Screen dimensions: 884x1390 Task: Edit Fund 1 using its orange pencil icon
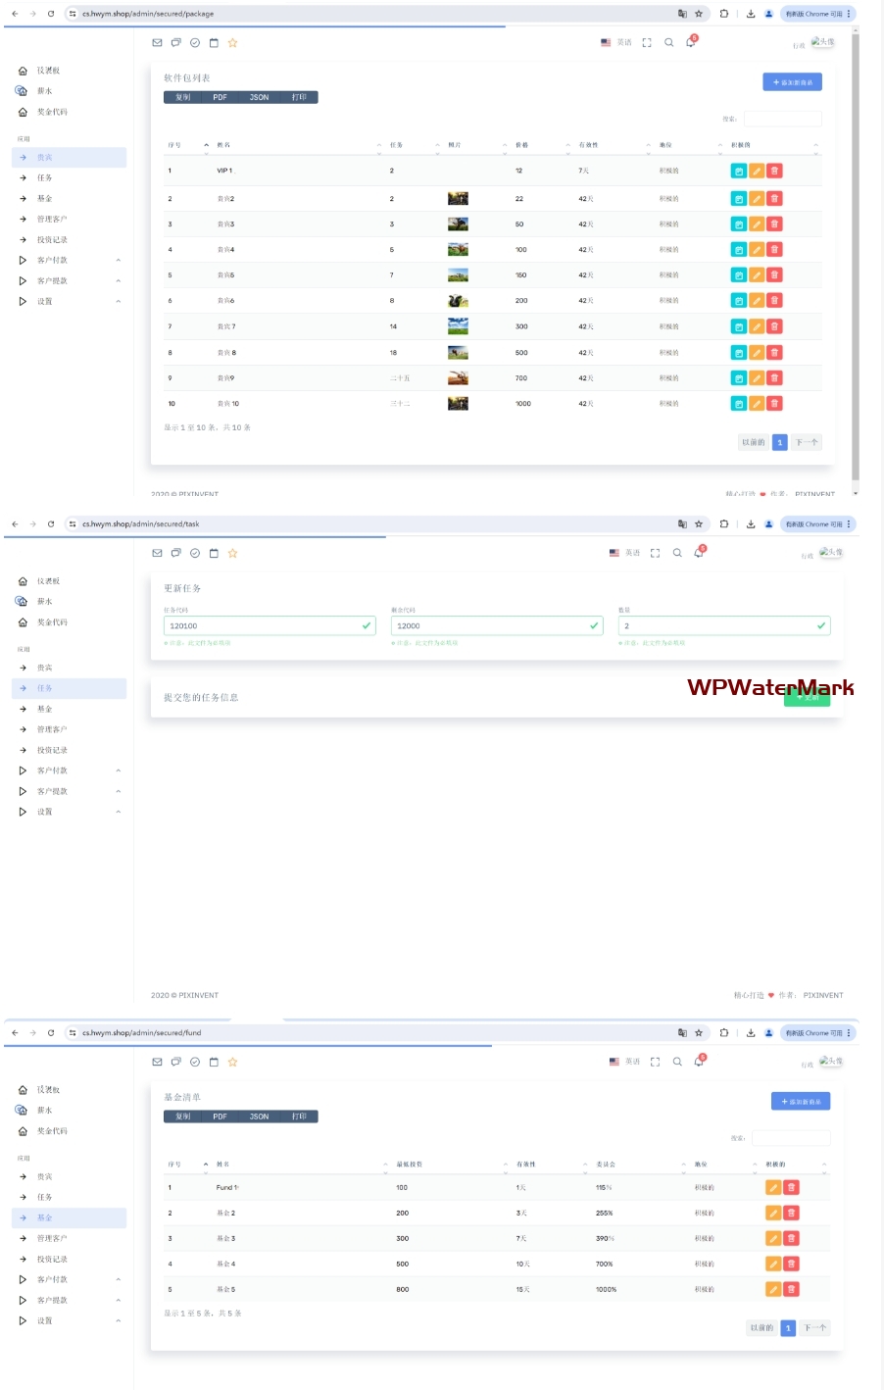pyautogui.click(x=773, y=1187)
